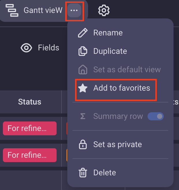Click the Fields button
This screenshot has height=190, width=179.
click(40, 48)
